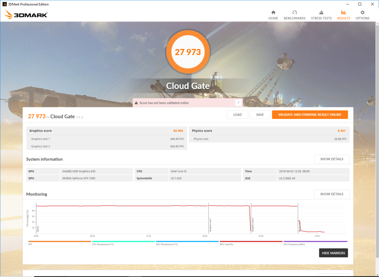Screen dimensions: 379x277
Task: Click the Graphics test 2 chart marker
Action: [253, 225]
